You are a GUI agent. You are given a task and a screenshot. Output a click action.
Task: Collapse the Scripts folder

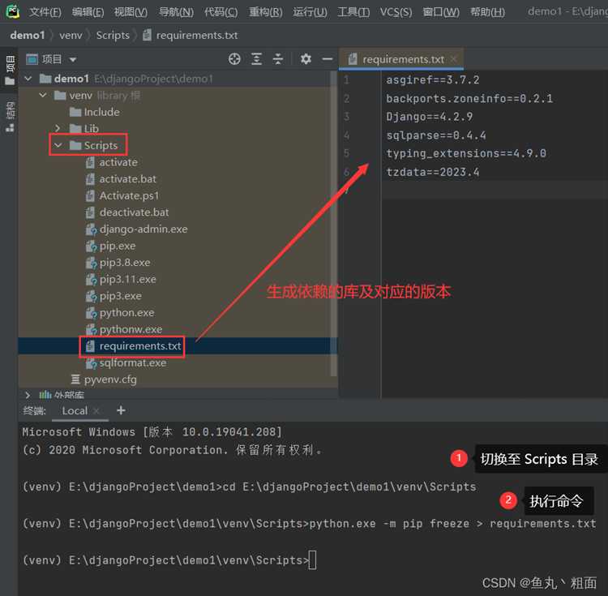point(58,145)
